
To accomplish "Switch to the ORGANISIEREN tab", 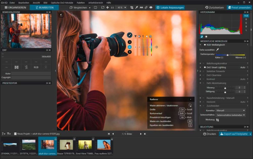I will (x=15, y=8).
